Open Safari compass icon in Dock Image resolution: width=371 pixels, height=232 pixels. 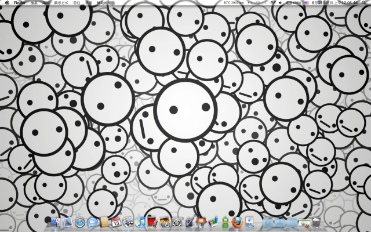80,223
